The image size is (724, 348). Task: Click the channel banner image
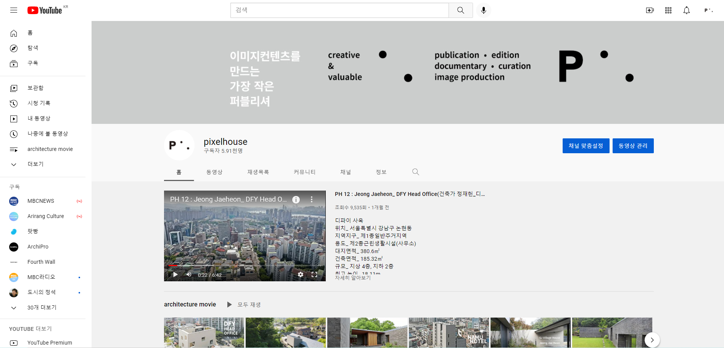408,72
